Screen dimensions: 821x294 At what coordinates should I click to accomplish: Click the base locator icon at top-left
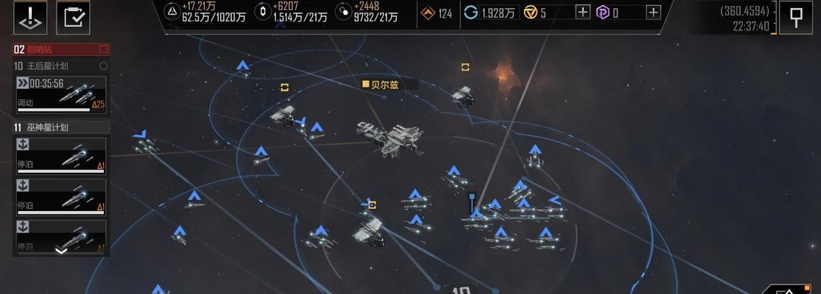coord(30,17)
